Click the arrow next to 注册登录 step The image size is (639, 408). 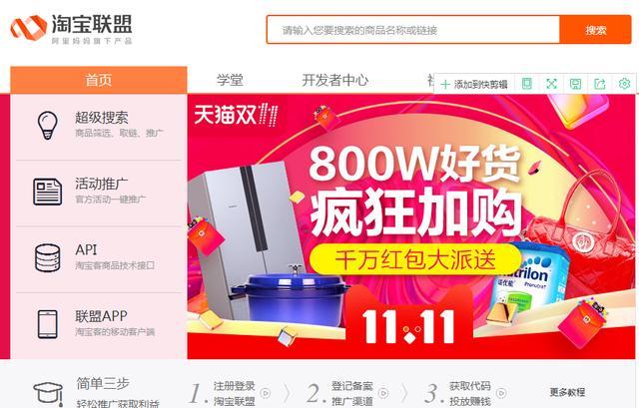tap(266, 393)
